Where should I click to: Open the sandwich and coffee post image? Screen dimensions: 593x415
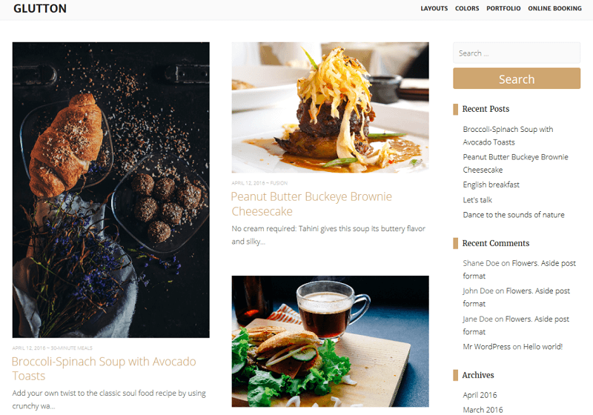point(330,341)
